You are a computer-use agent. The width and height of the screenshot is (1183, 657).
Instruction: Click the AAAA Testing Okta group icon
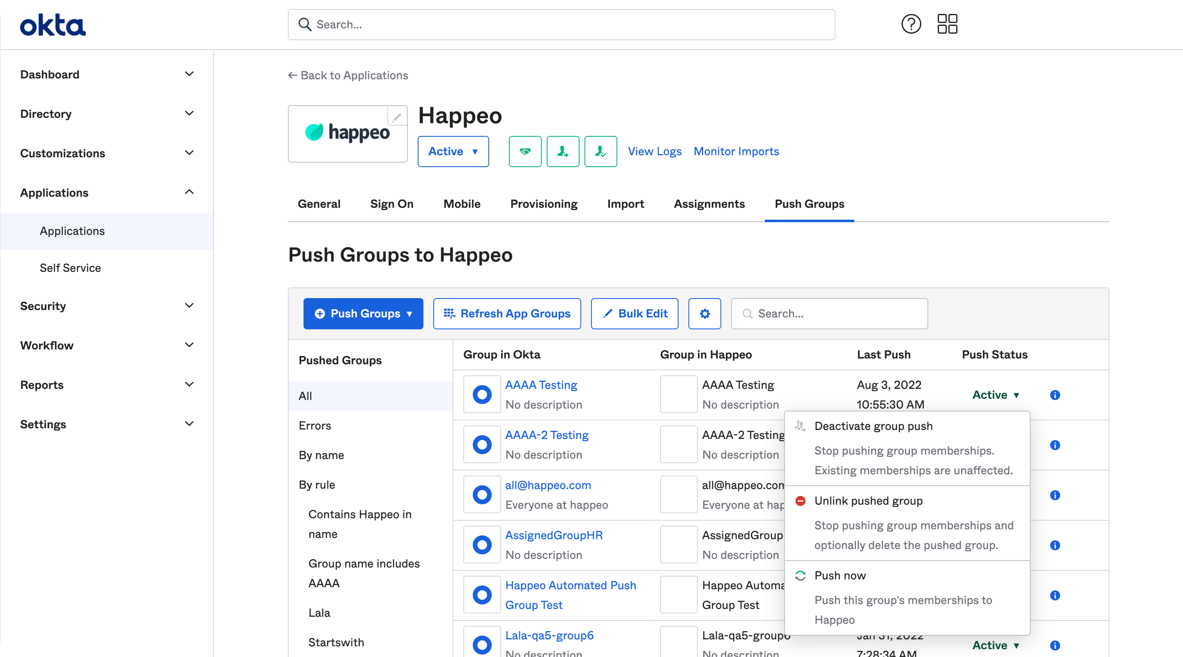pos(482,394)
